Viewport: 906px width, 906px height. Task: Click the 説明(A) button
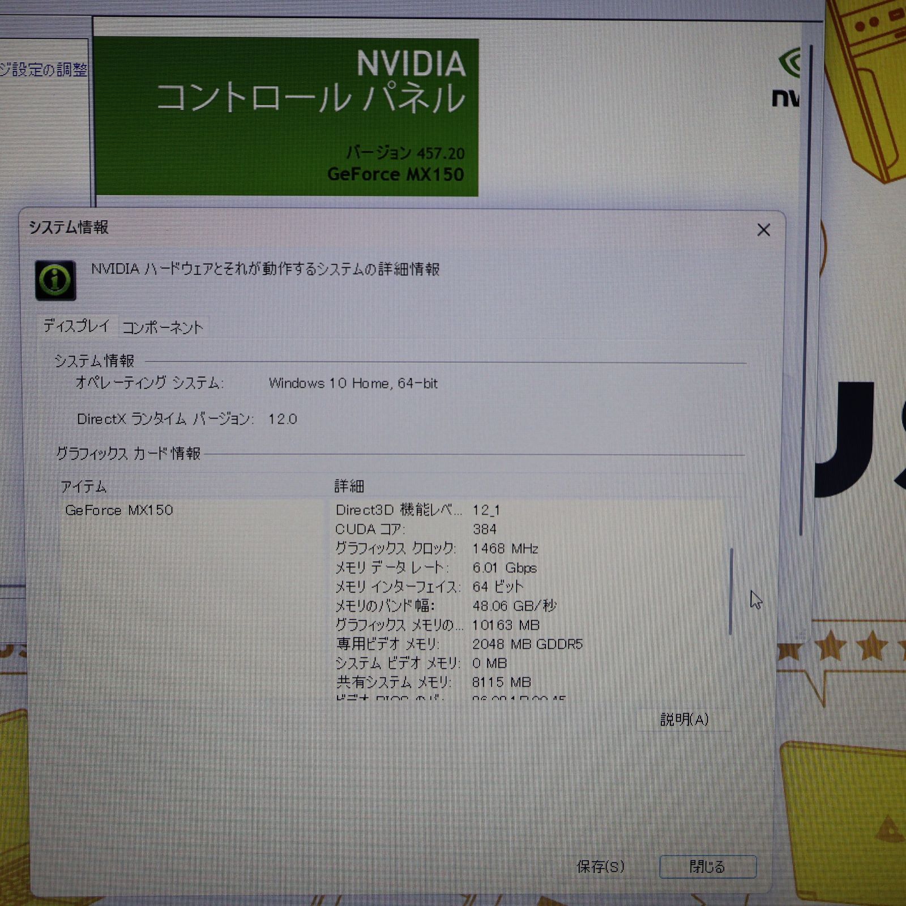point(685,719)
